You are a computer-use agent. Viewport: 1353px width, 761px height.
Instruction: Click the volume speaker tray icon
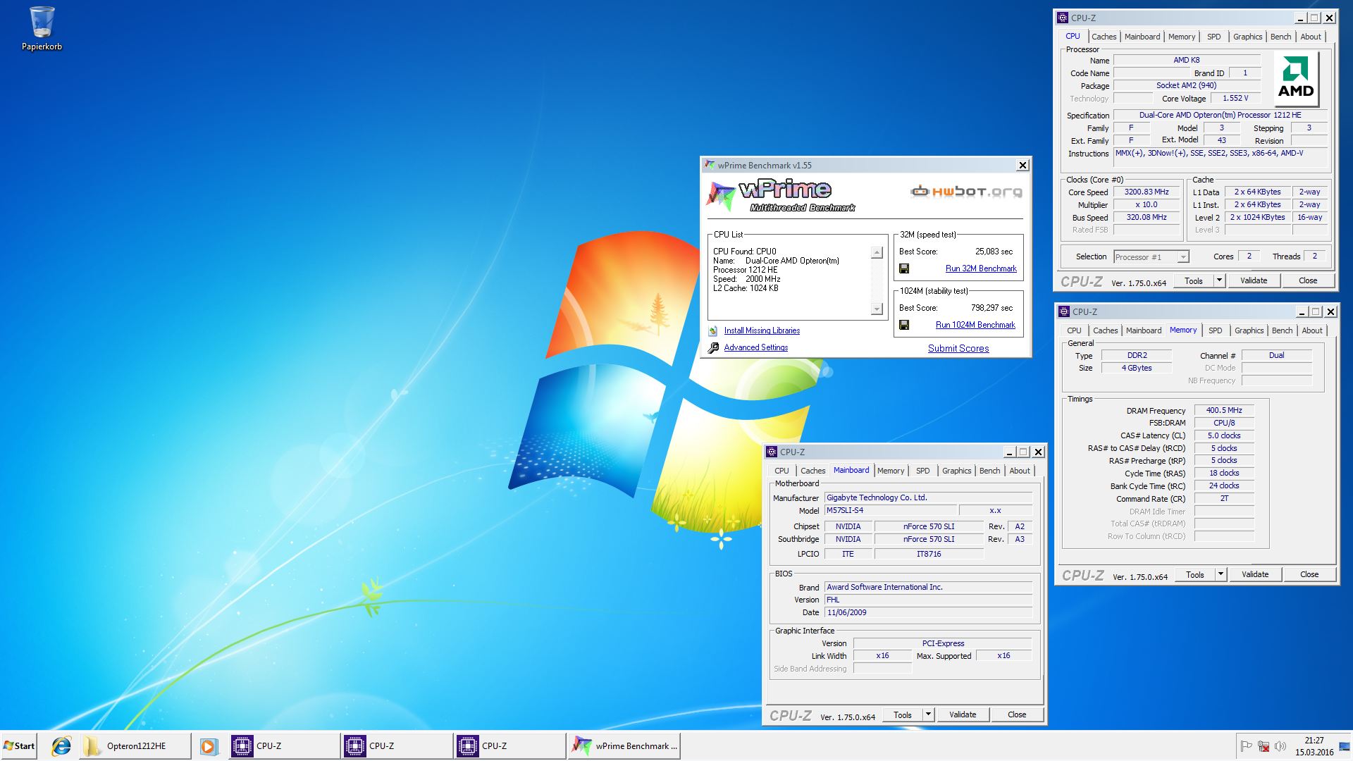(1280, 746)
